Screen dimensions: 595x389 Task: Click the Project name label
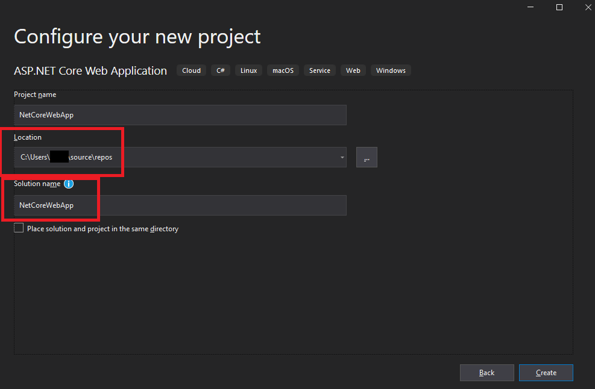pyautogui.click(x=35, y=95)
